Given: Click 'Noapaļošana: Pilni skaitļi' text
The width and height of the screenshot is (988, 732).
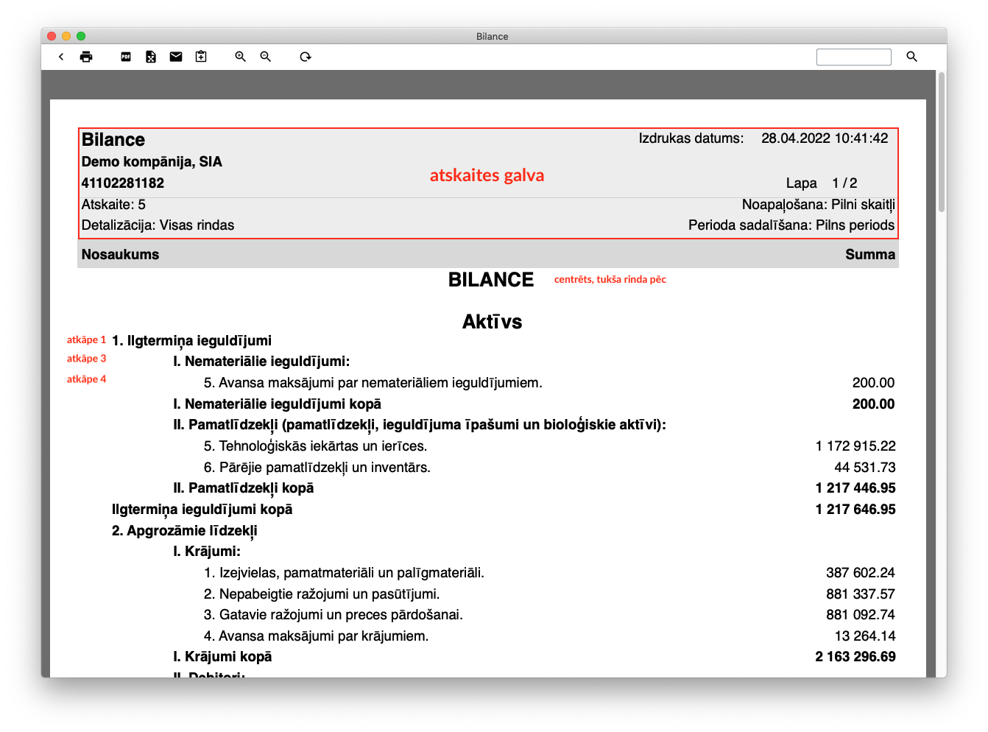Looking at the screenshot, I should [x=819, y=205].
